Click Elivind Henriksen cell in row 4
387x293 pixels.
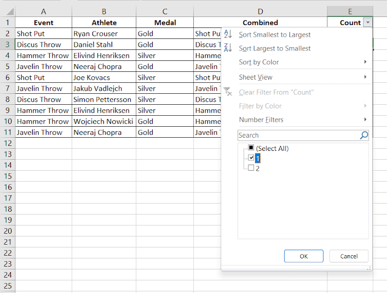coord(104,55)
